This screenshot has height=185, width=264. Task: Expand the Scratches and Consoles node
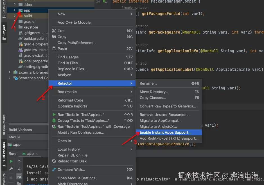pyautogui.click(x=10, y=78)
